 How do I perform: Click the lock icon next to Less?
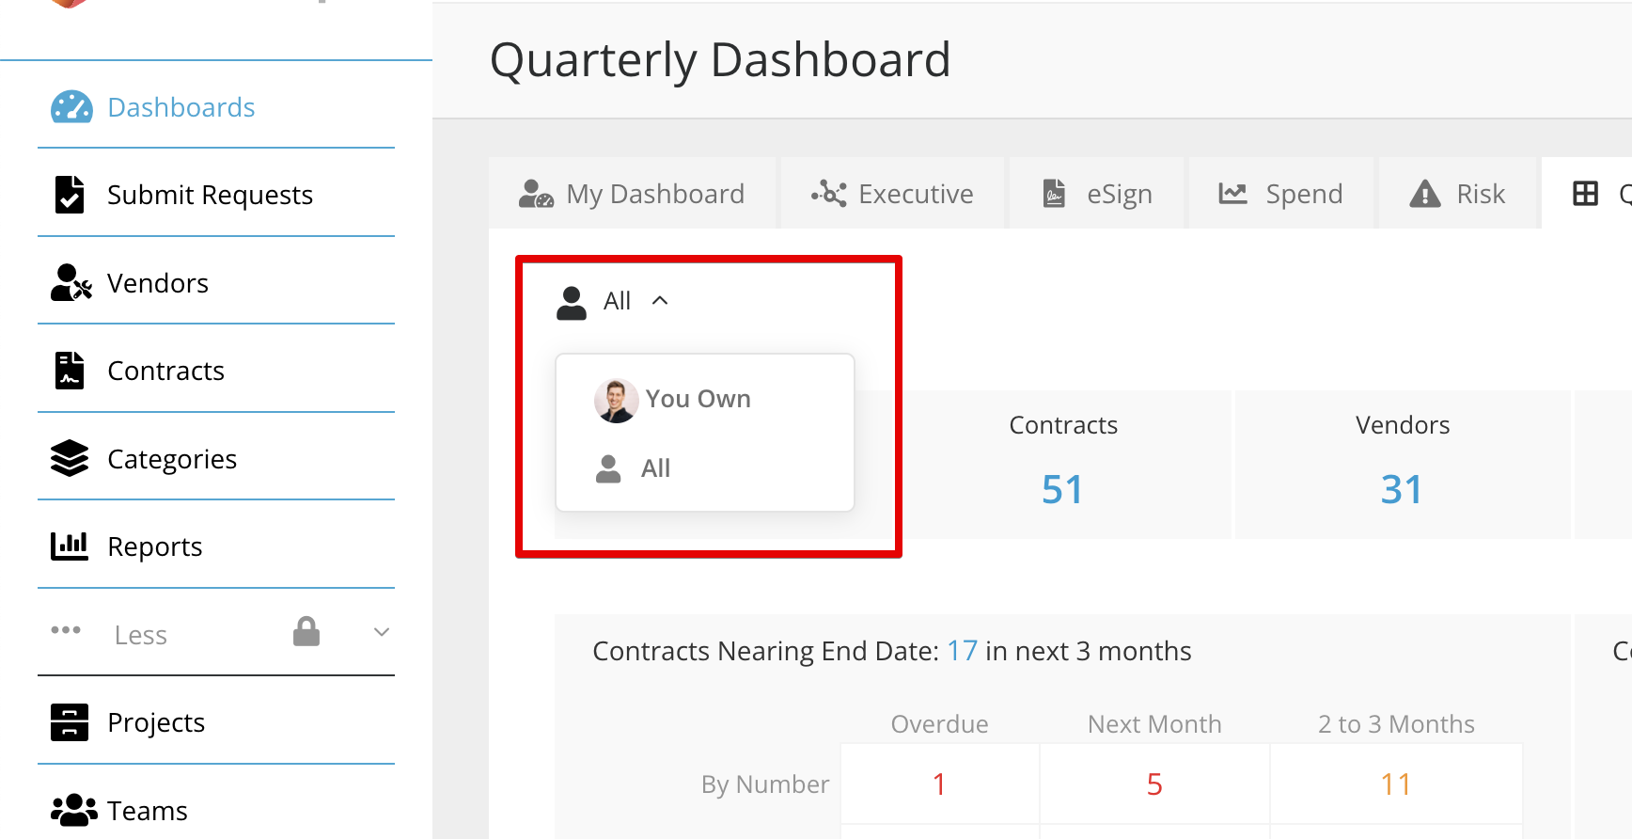pyautogui.click(x=306, y=632)
